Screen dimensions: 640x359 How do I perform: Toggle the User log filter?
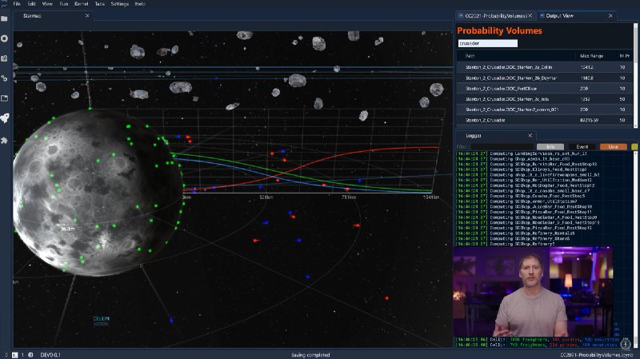(614, 147)
